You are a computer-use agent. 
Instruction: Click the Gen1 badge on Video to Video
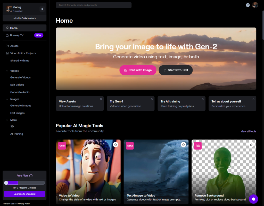click(62, 146)
